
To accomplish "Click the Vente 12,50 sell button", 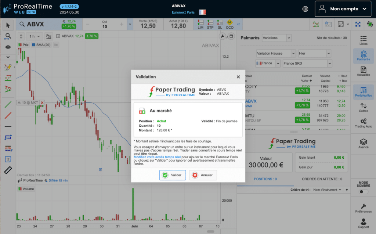I will point(148,24).
